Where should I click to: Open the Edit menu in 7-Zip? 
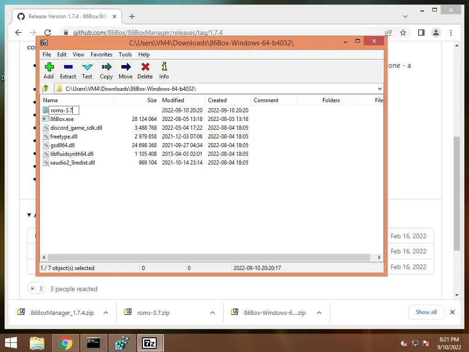[x=62, y=55]
